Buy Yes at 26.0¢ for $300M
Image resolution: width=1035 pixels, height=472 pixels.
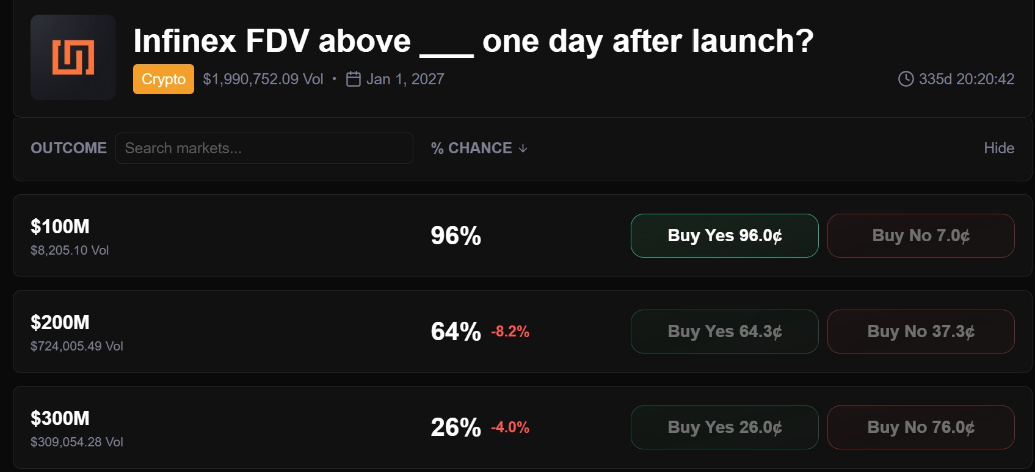click(x=724, y=427)
